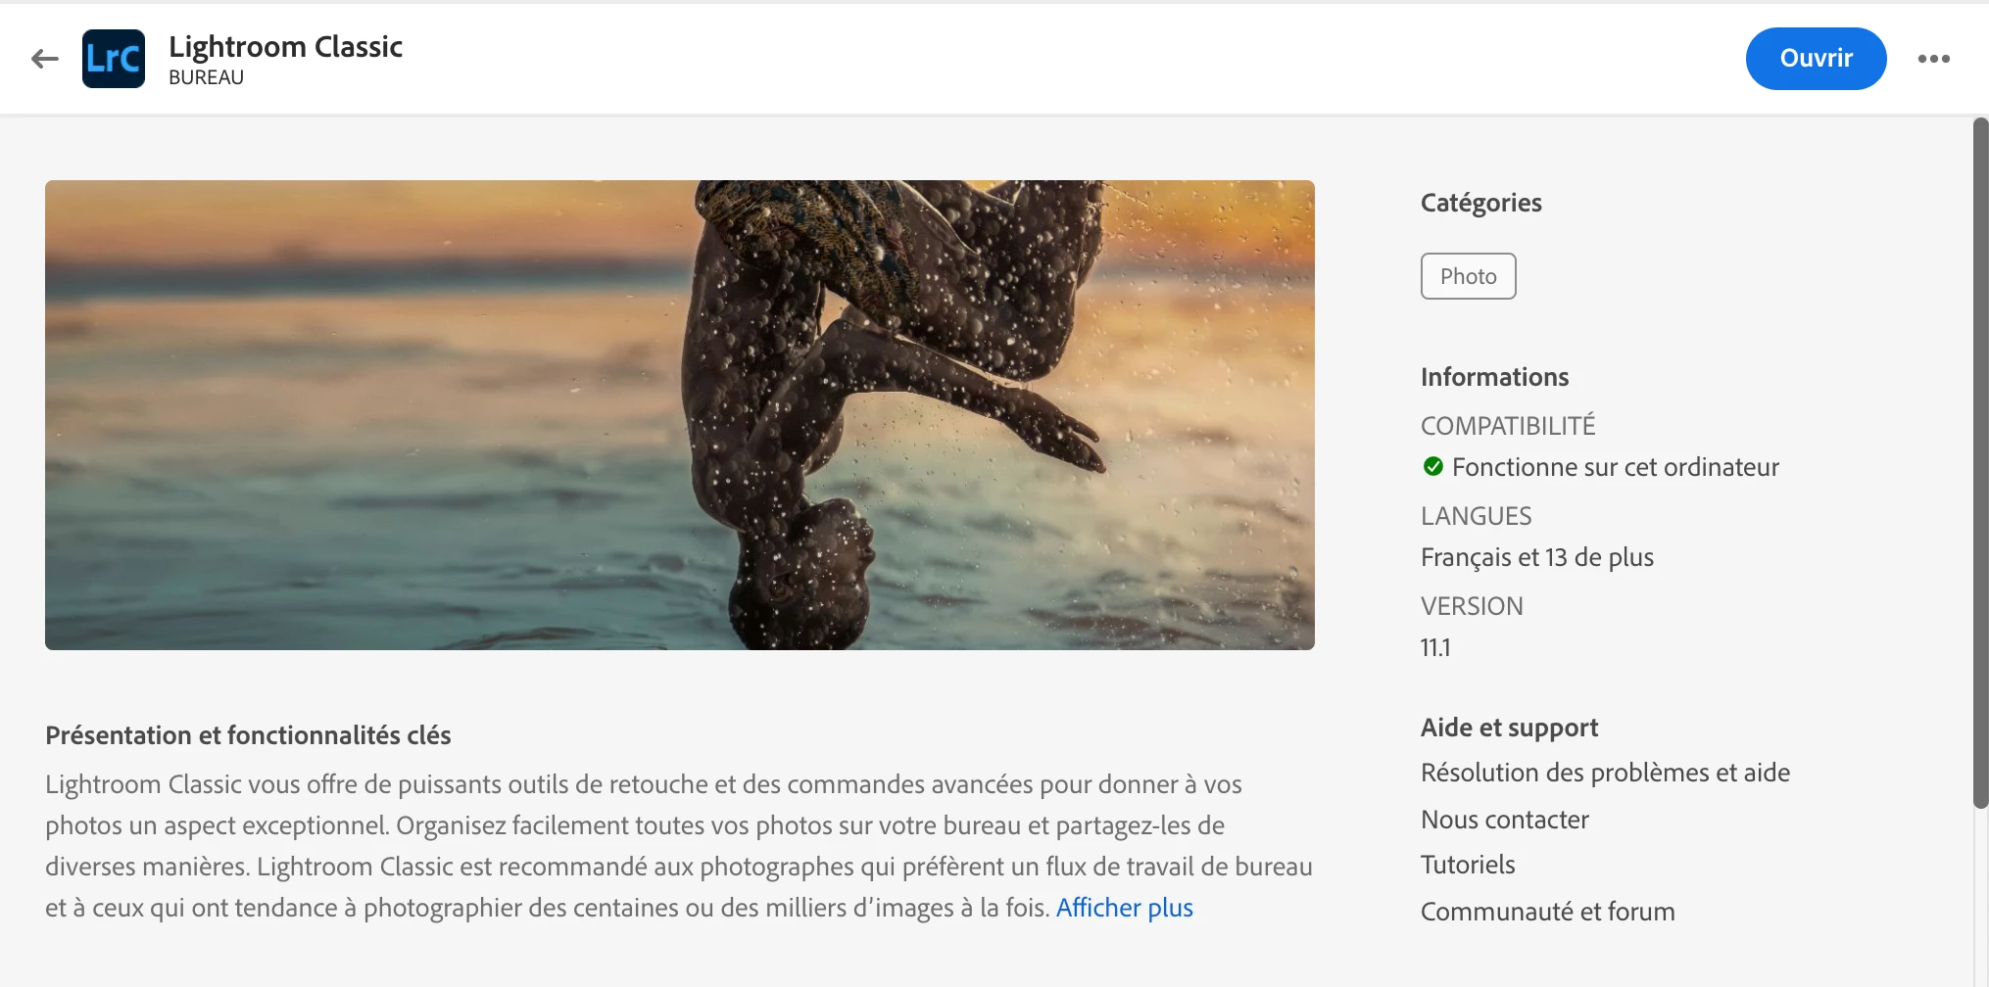Click the LANGUES label
This screenshot has width=1989, height=987.
[x=1476, y=516]
